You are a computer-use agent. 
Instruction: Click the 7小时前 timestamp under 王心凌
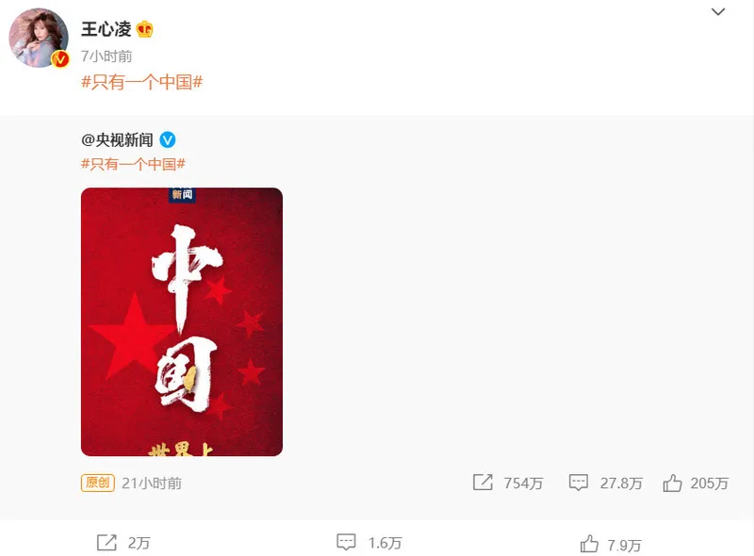pos(107,57)
